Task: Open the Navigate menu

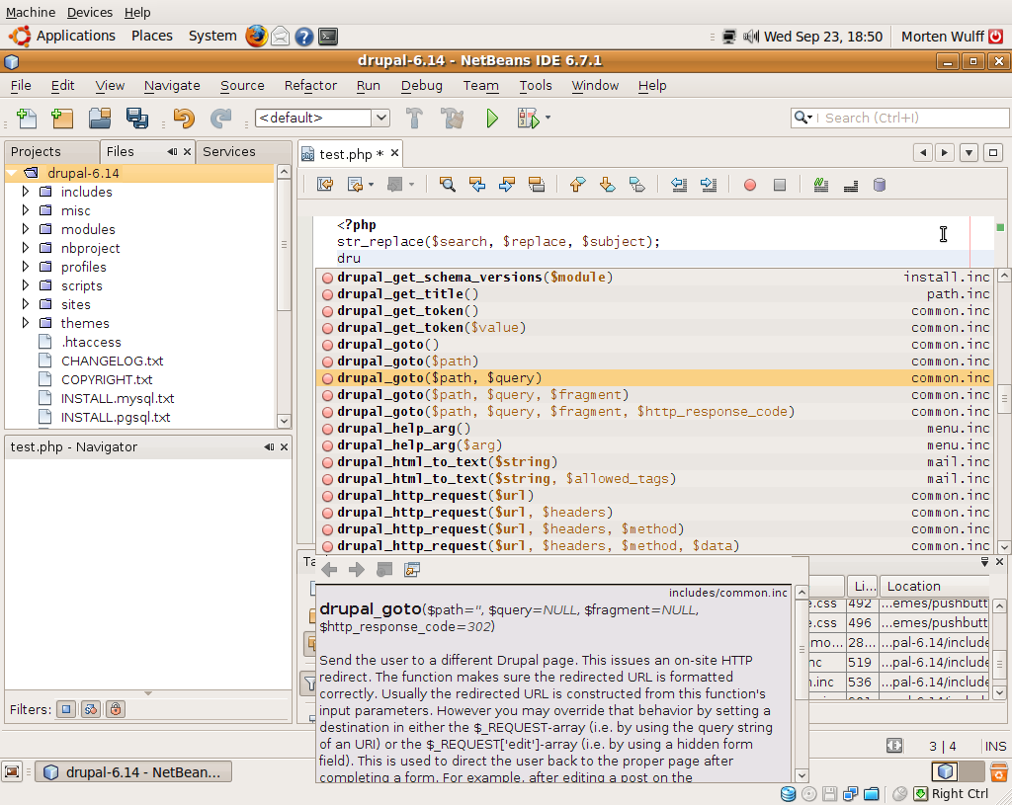Action: coord(172,85)
